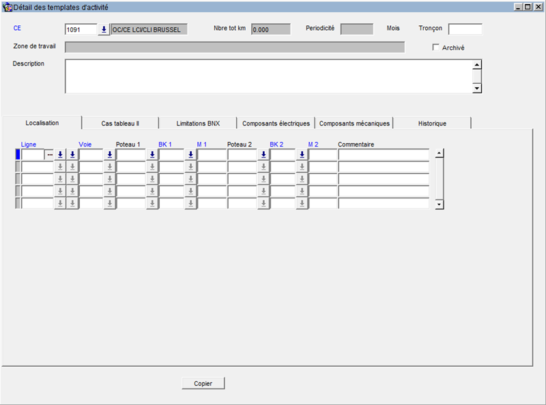Open the lookup arrow after first-row BK 2 field
This screenshot has width=546, height=405.
302,155
